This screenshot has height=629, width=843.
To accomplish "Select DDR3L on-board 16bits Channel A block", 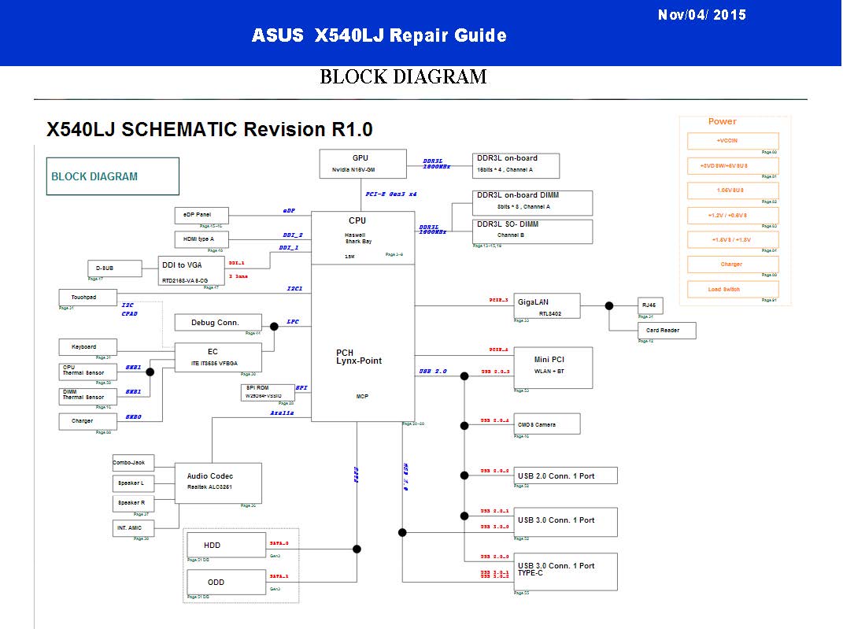I will click(516, 165).
